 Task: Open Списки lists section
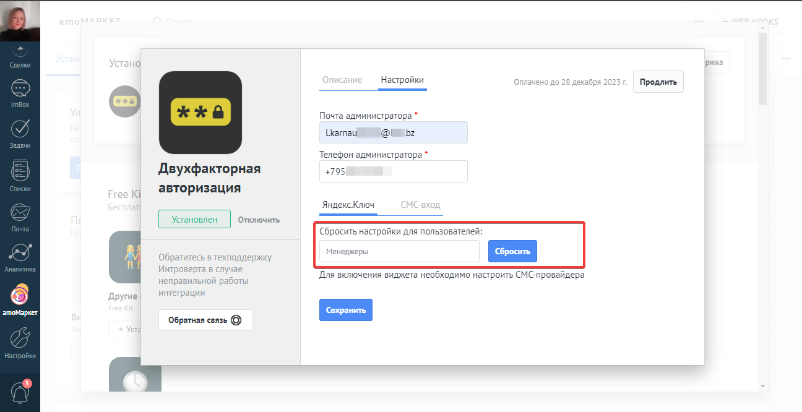point(20,176)
